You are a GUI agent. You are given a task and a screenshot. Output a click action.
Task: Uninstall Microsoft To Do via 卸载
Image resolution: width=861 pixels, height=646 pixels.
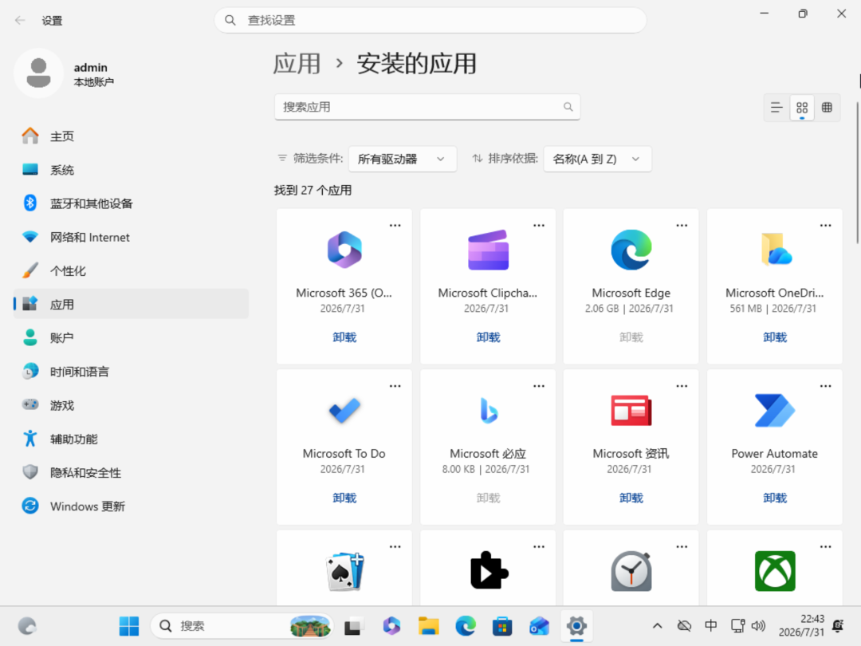point(344,498)
